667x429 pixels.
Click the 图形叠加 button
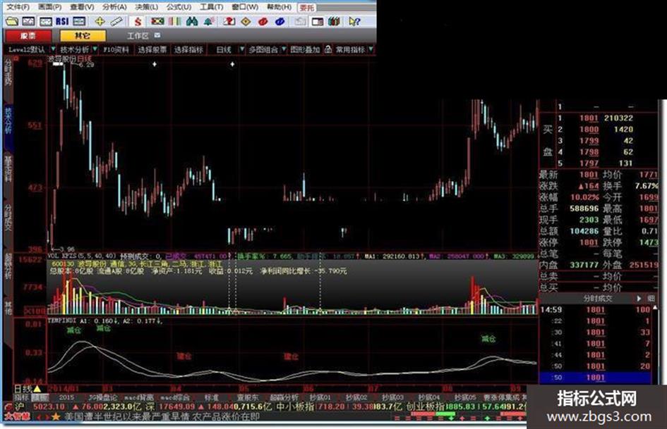[x=305, y=50]
